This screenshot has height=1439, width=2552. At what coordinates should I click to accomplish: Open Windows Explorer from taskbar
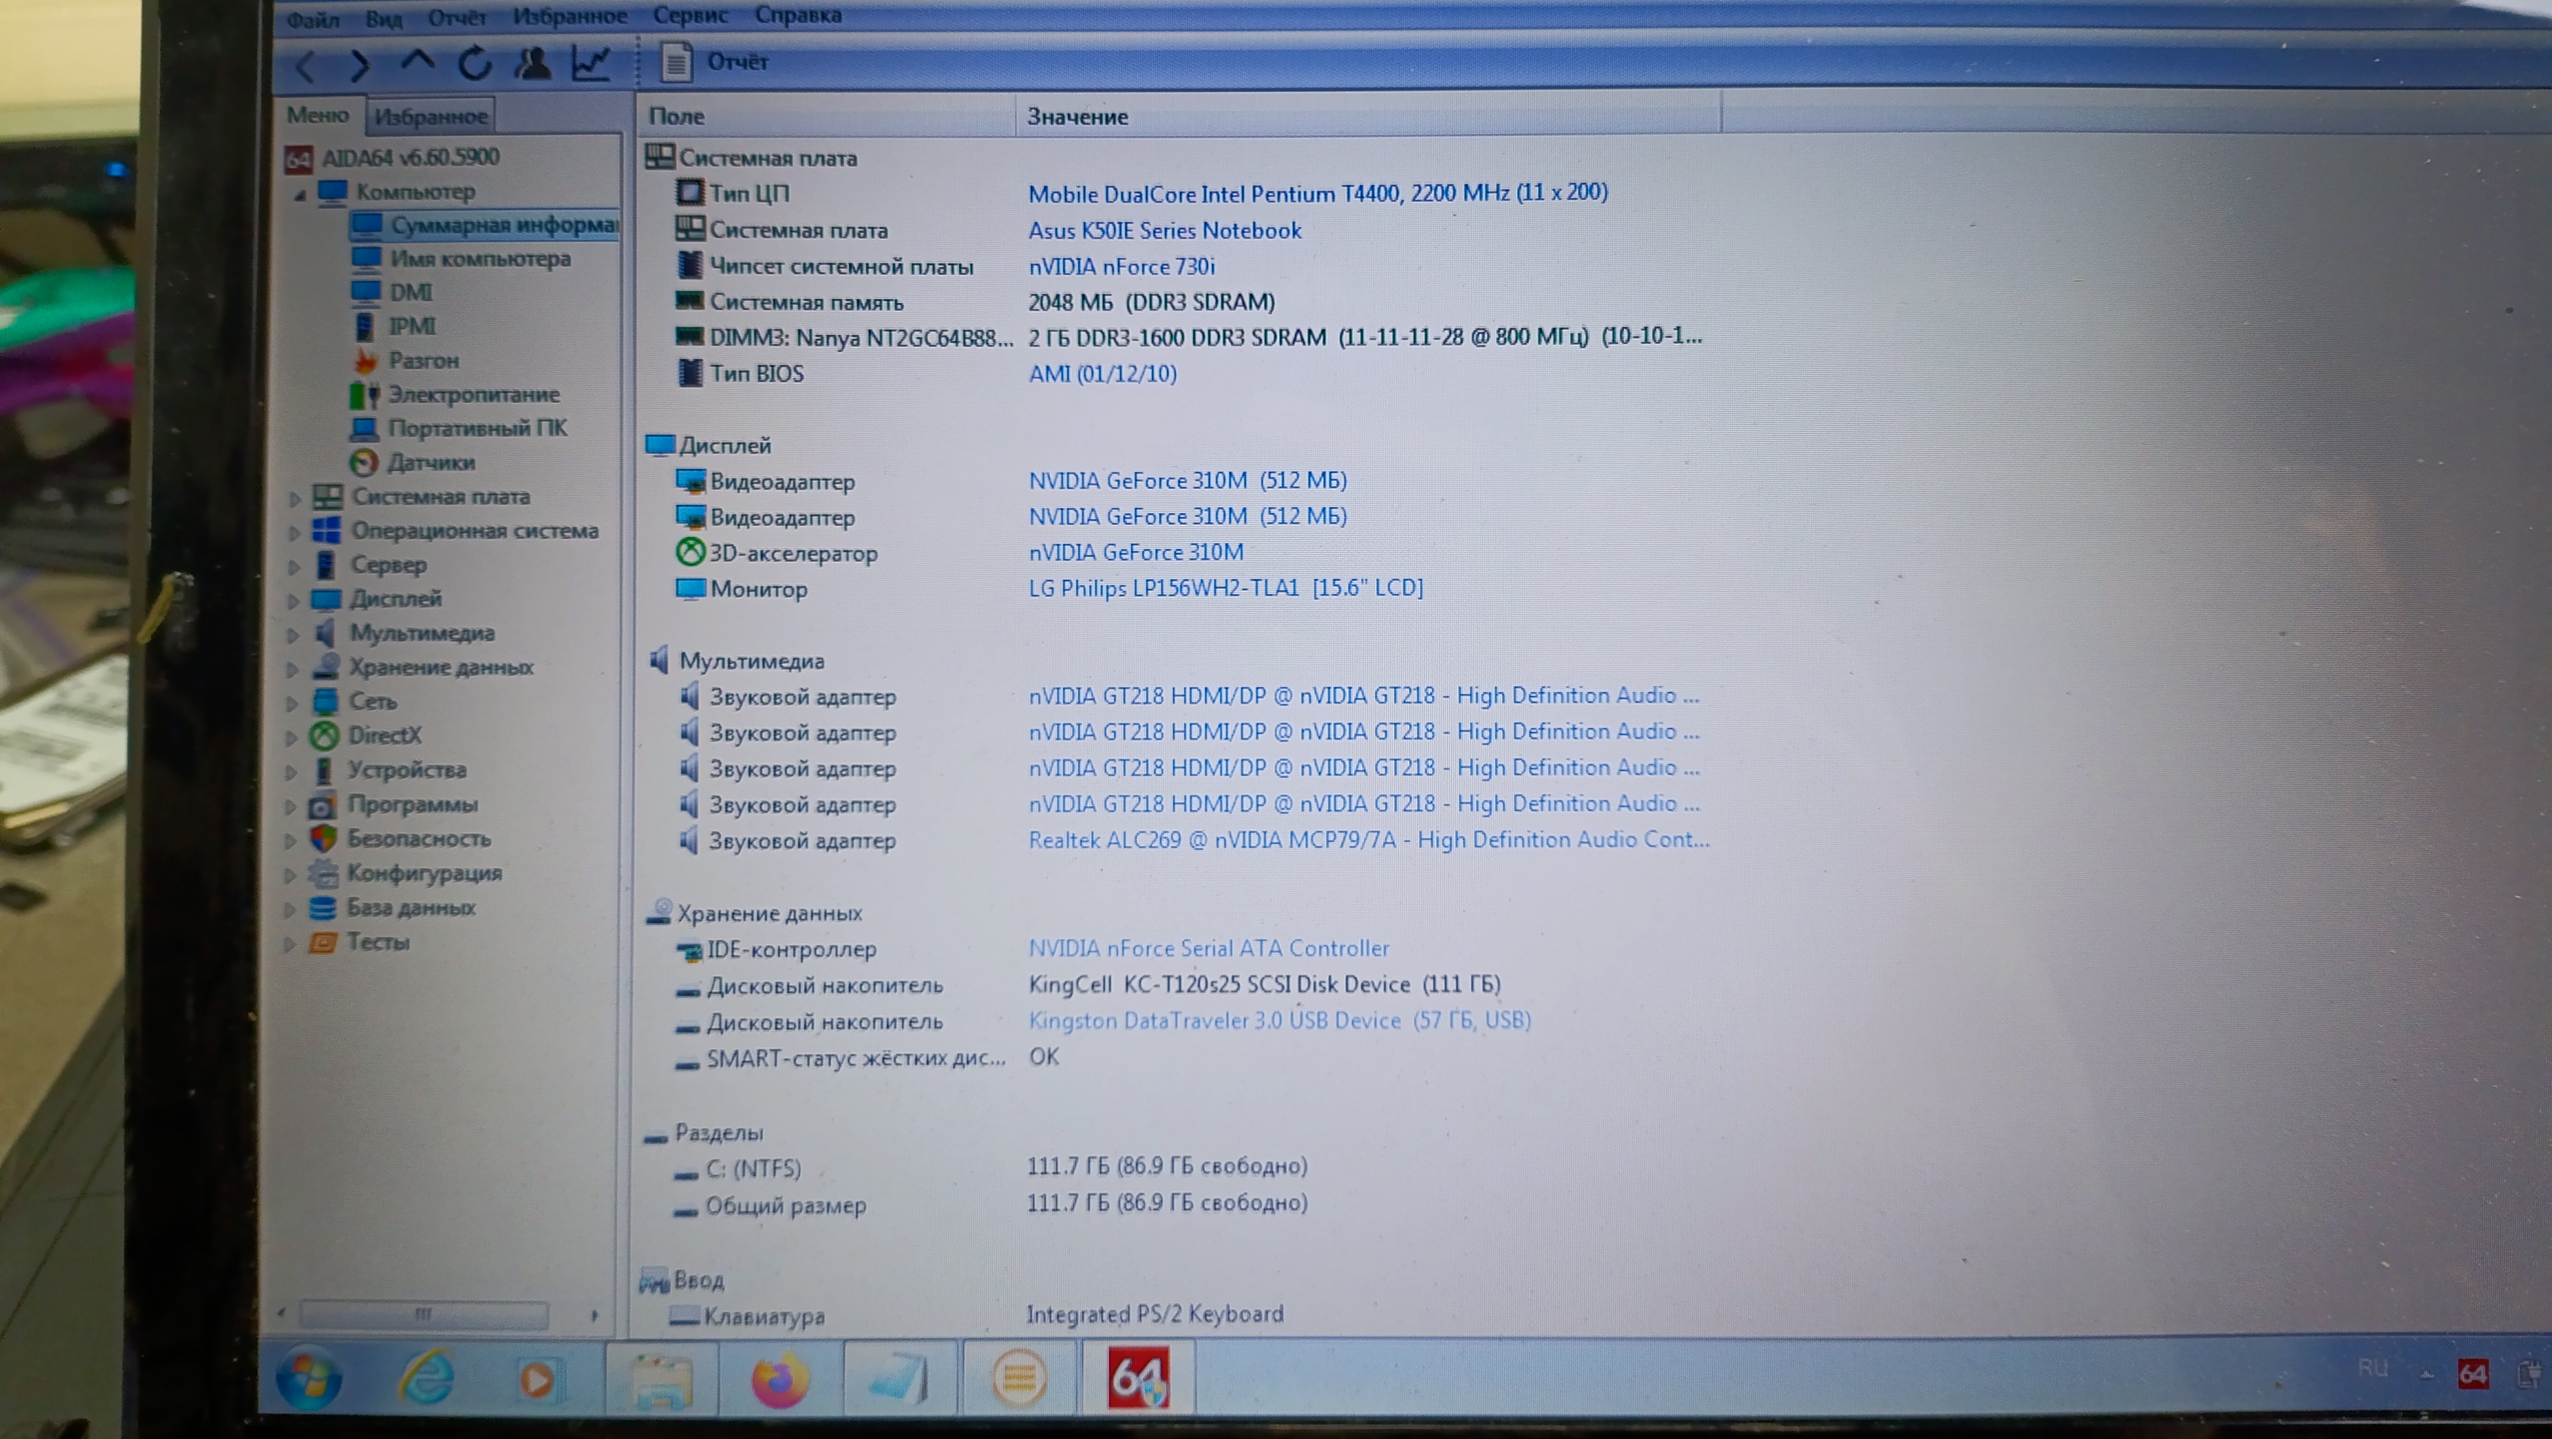[662, 1379]
